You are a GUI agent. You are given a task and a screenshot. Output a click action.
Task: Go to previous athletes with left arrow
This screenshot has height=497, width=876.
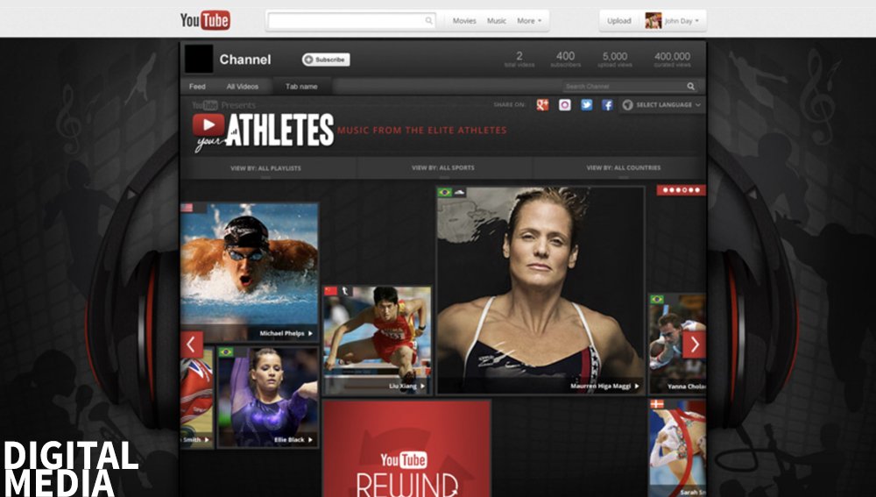coord(191,344)
